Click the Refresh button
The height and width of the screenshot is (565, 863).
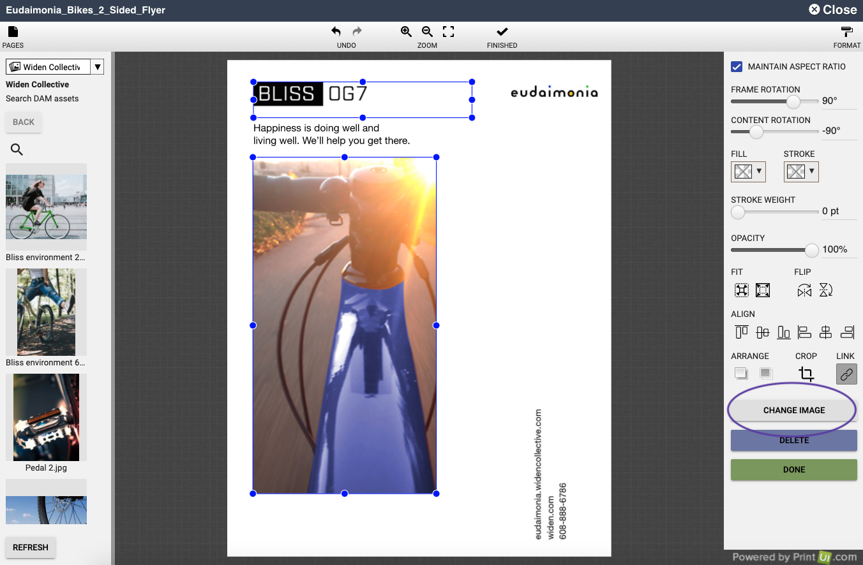(x=31, y=547)
